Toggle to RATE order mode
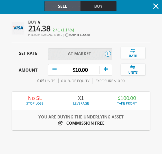 point(133,53)
